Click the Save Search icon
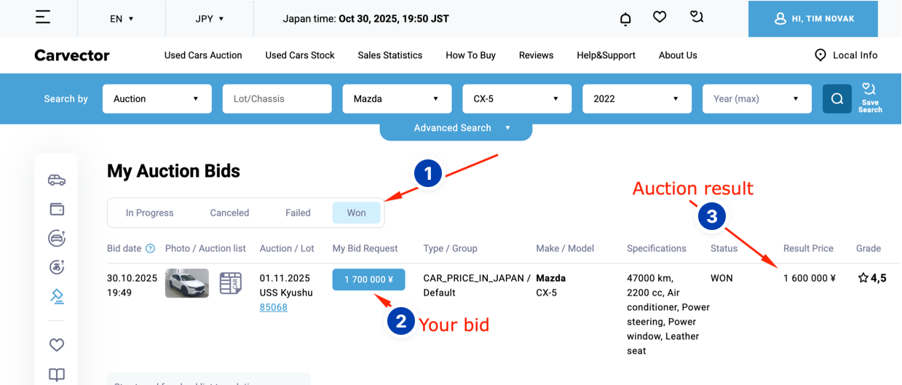Viewport: 902px width, 385px height. [870, 98]
